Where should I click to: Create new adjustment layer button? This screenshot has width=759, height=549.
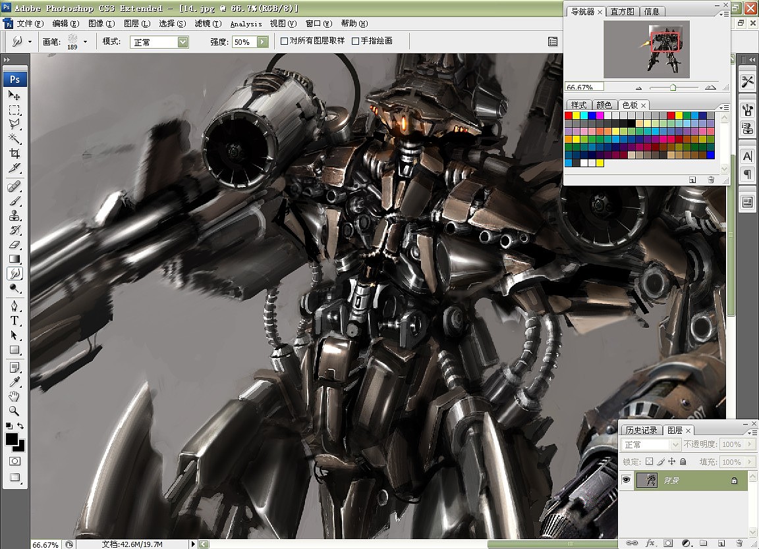[x=686, y=543]
